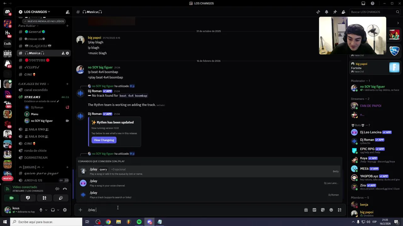403x226 pixels.
Task: Open IMAGENES text channel
Action: [44, 46]
